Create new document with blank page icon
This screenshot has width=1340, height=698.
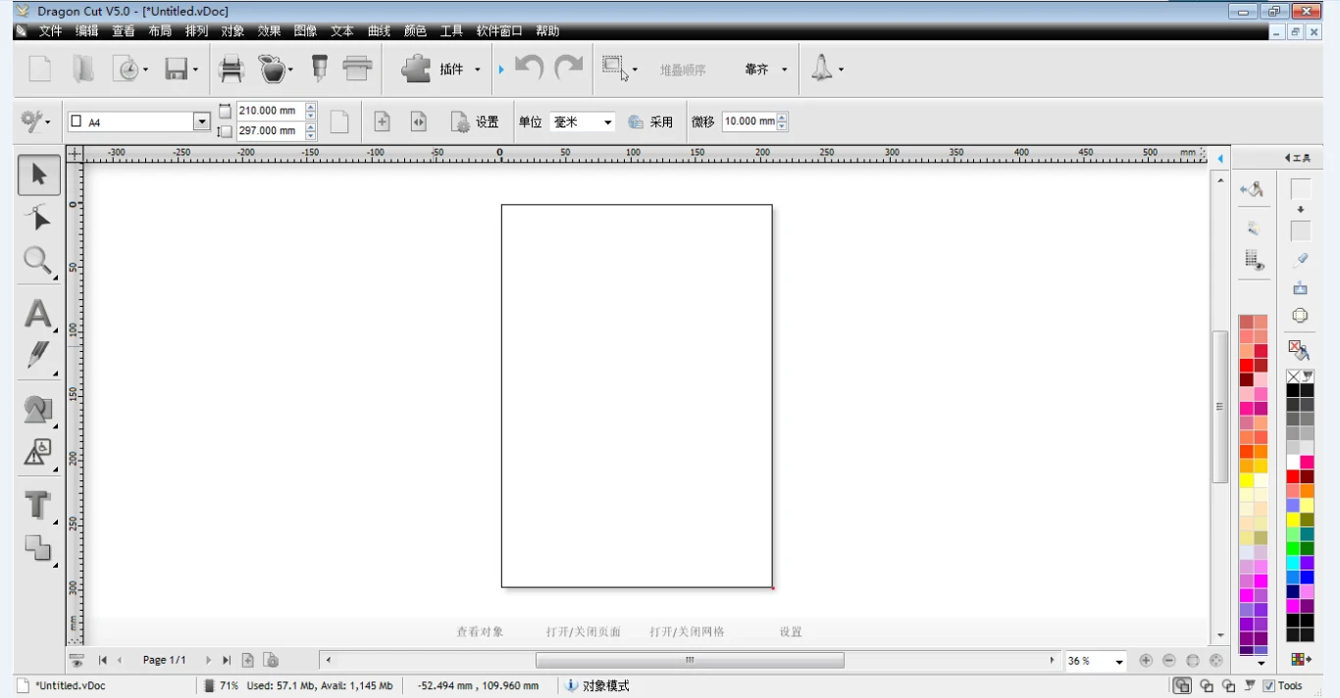(39, 69)
